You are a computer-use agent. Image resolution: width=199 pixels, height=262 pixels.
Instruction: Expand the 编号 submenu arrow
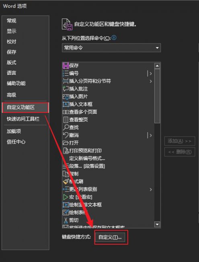(x=151, y=73)
